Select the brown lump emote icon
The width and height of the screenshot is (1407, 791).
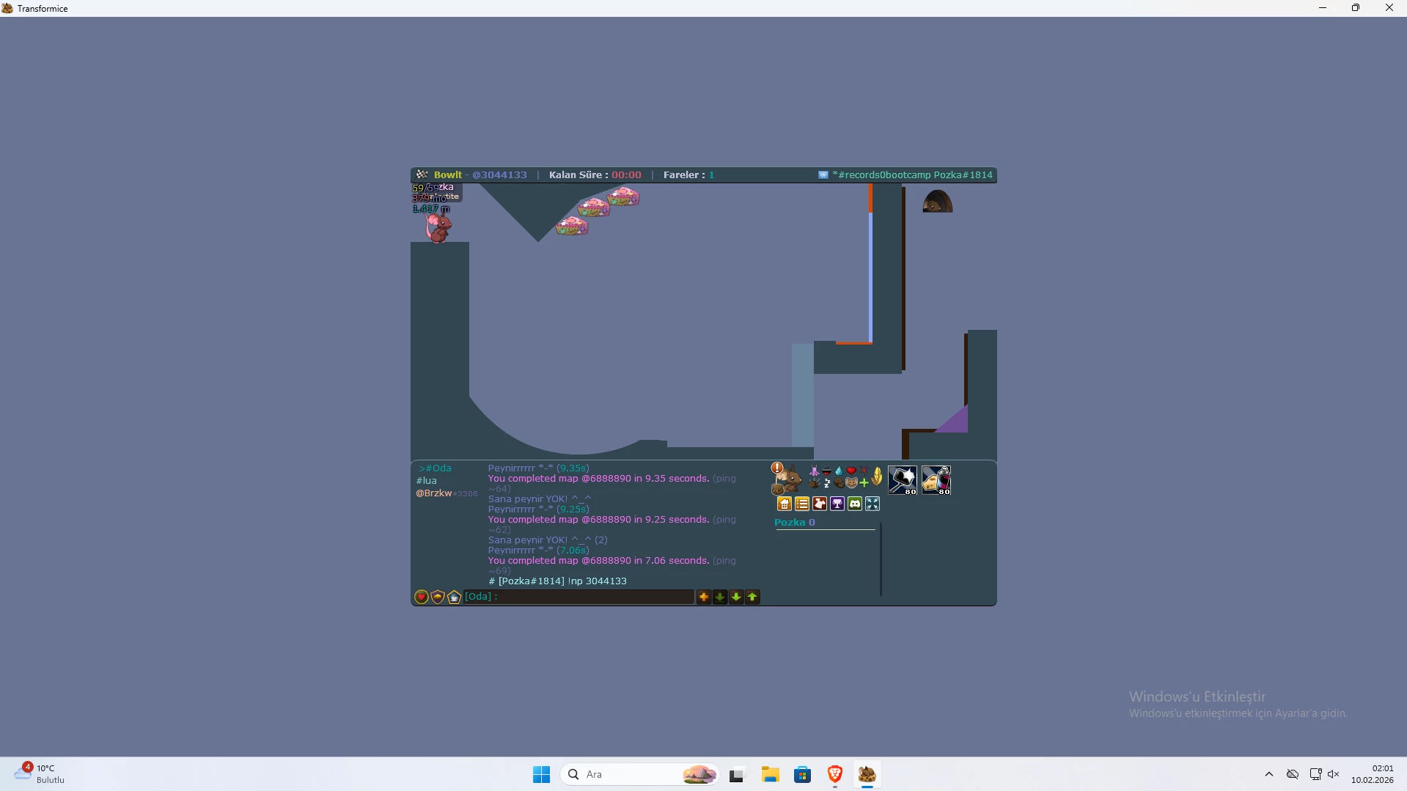coord(839,483)
